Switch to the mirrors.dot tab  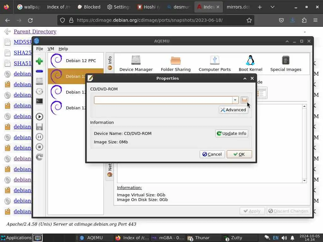click(238, 7)
